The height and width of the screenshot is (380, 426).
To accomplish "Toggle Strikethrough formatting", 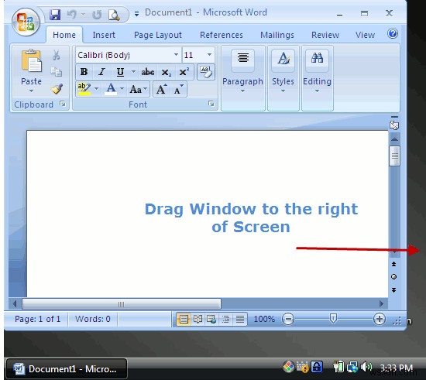I will (x=147, y=72).
